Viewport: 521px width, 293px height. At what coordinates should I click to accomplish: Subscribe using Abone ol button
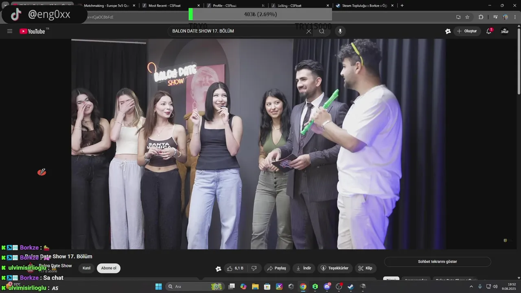[109, 268]
